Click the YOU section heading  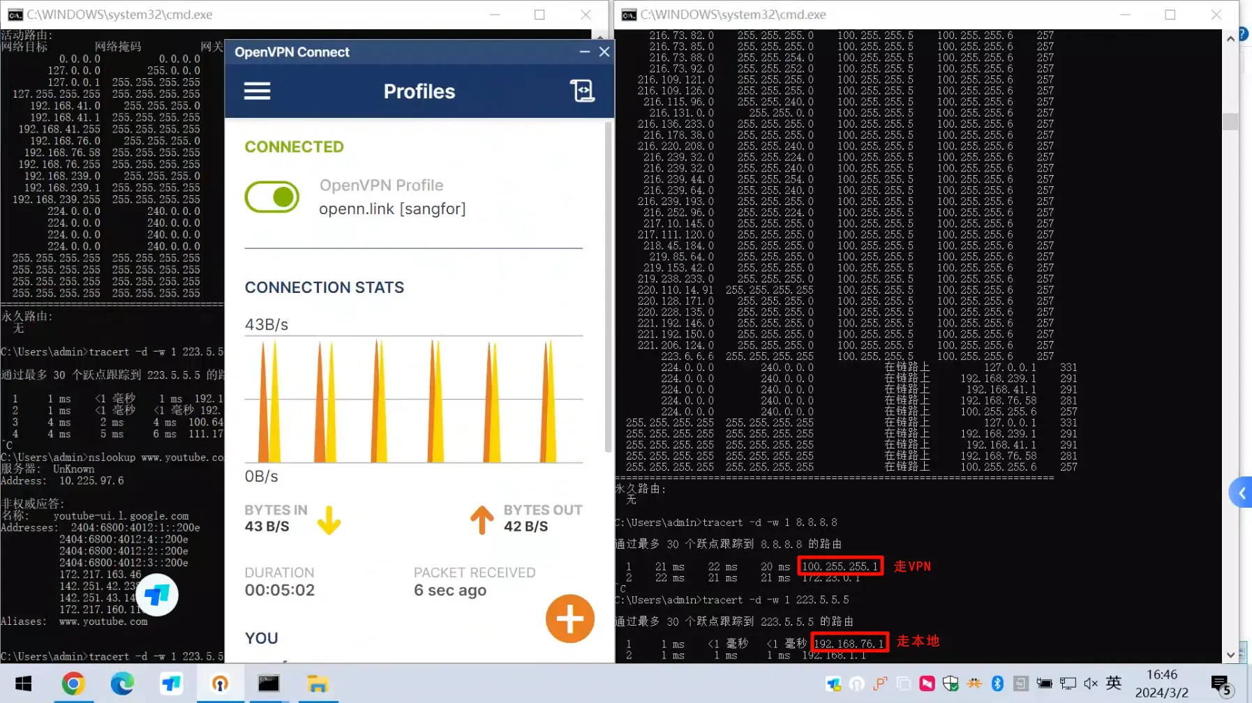tap(262, 638)
